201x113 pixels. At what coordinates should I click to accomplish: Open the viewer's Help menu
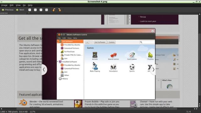[x=30, y=5]
